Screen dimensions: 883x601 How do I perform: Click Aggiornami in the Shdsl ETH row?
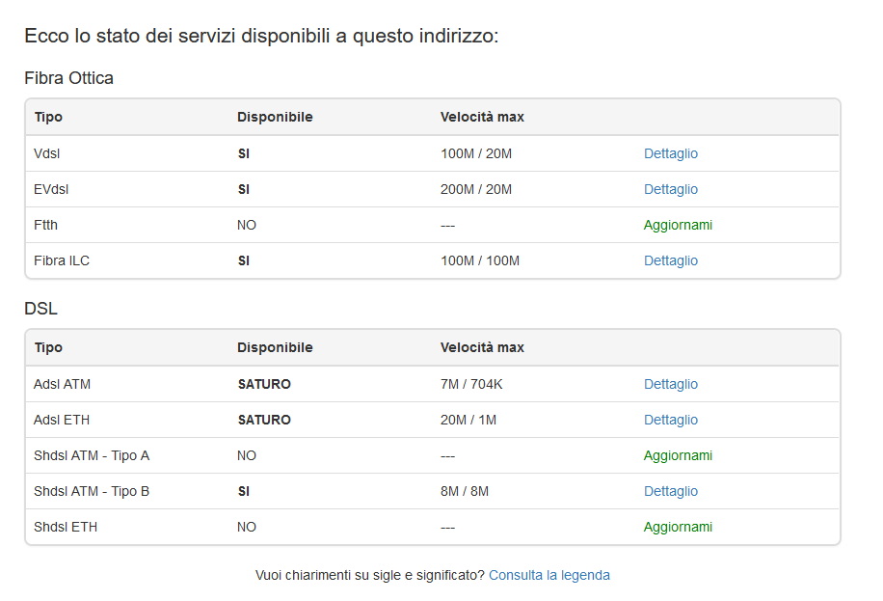678,527
